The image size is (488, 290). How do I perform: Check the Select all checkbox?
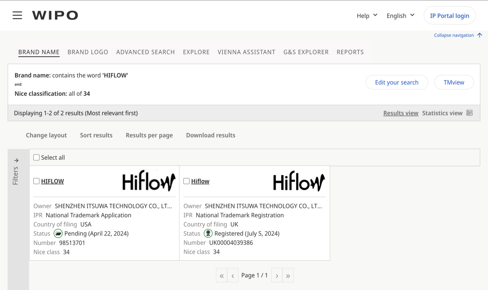37,157
